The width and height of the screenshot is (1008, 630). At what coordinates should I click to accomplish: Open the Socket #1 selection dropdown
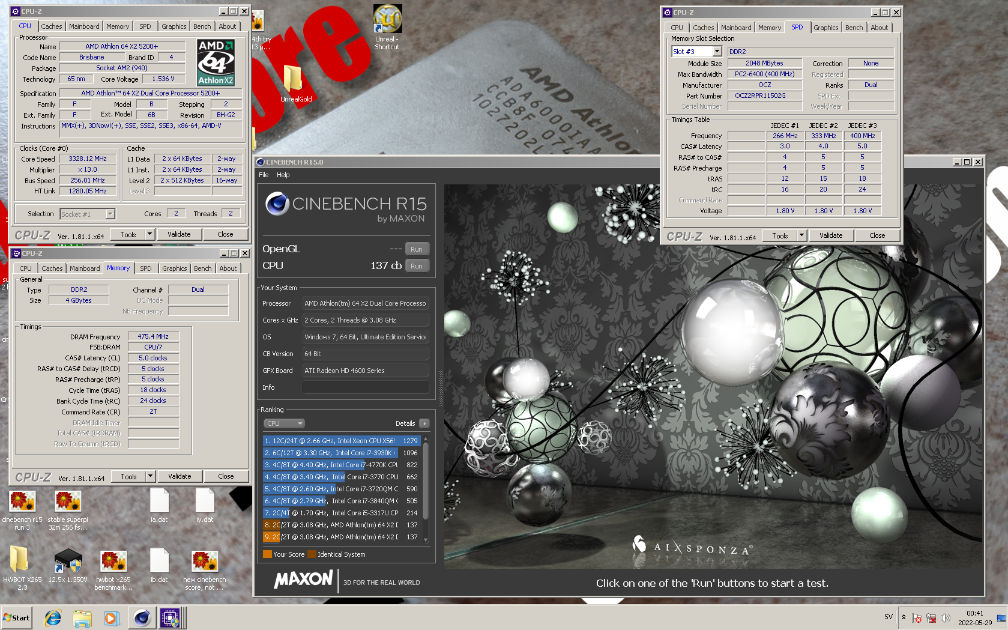coord(110,214)
